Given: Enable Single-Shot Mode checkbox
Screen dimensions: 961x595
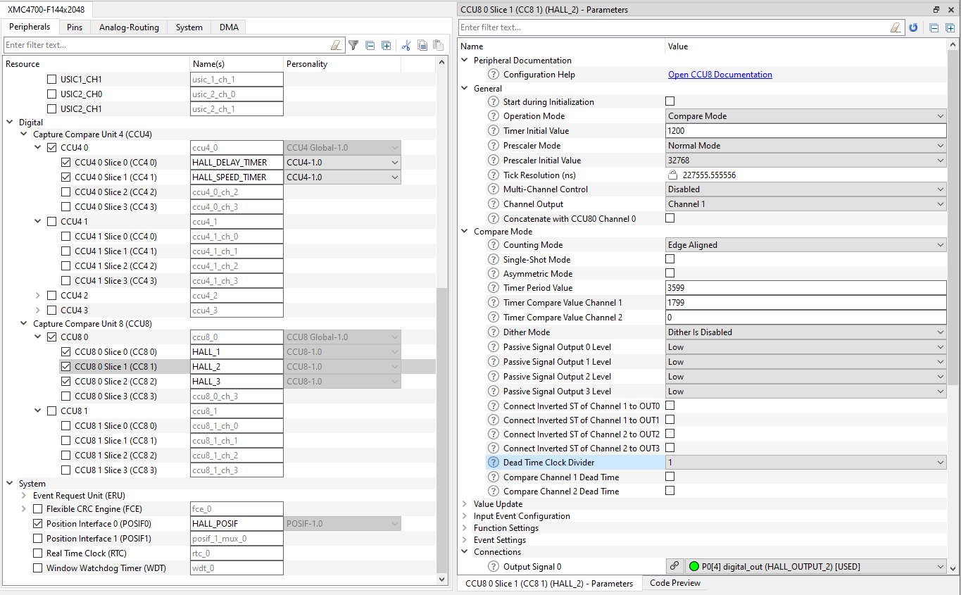Looking at the screenshot, I should click(670, 259).
